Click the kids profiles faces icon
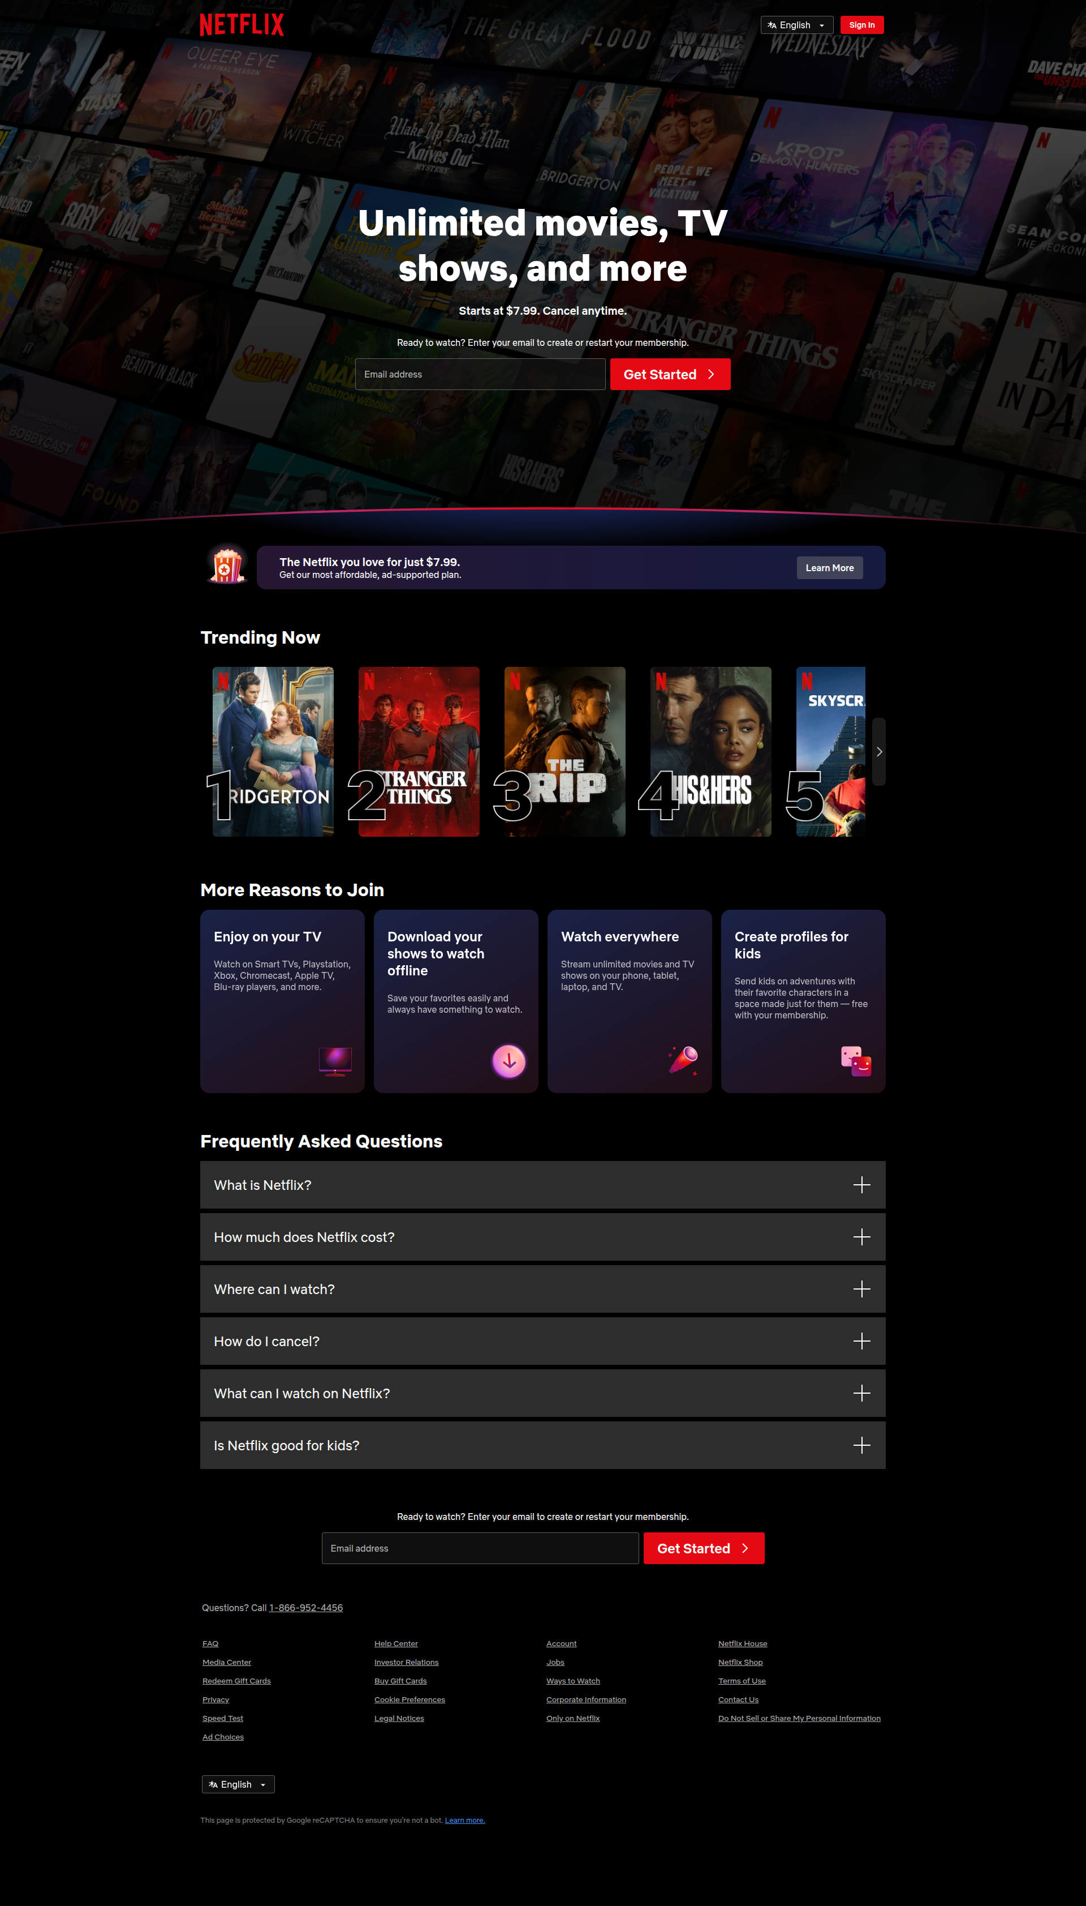This screenshot has height=1906, width=1086. point(856,1060)
